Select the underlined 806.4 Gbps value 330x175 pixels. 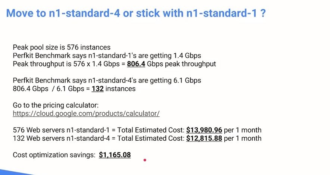(x=136, y=64)
